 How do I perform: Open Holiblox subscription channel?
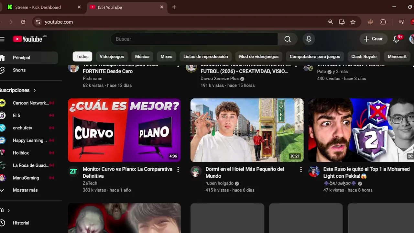28,153
